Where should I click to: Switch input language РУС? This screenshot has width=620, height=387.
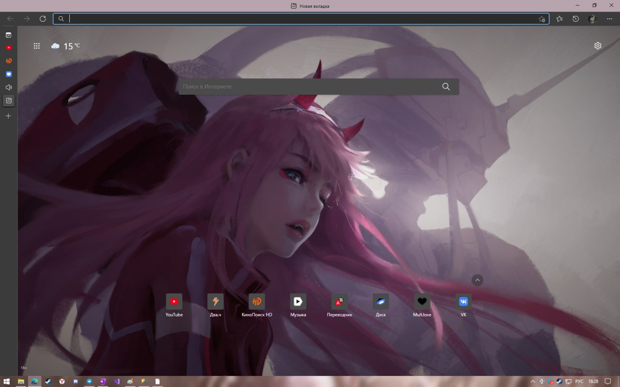pyautogui.click(x=579, y=381)
